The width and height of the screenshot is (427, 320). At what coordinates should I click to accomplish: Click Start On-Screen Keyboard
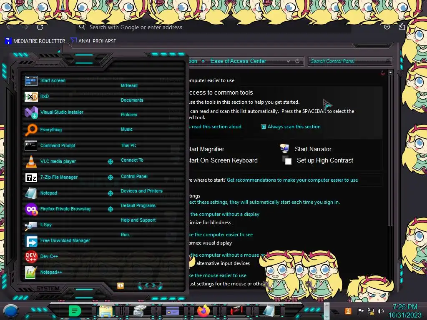[224, 160]
